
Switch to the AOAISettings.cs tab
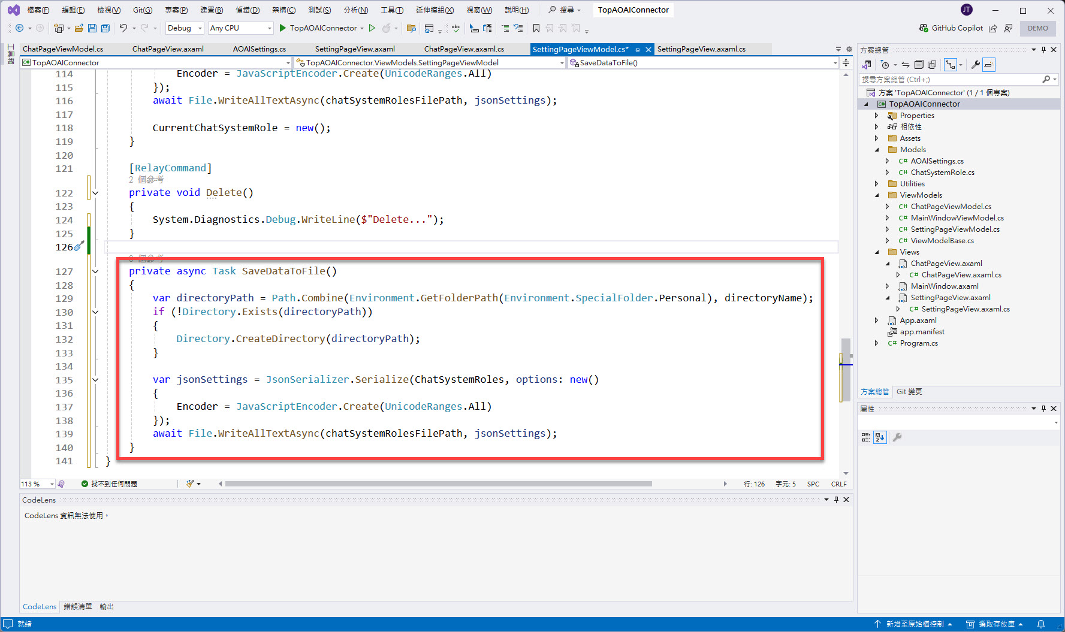coord(260,49)
